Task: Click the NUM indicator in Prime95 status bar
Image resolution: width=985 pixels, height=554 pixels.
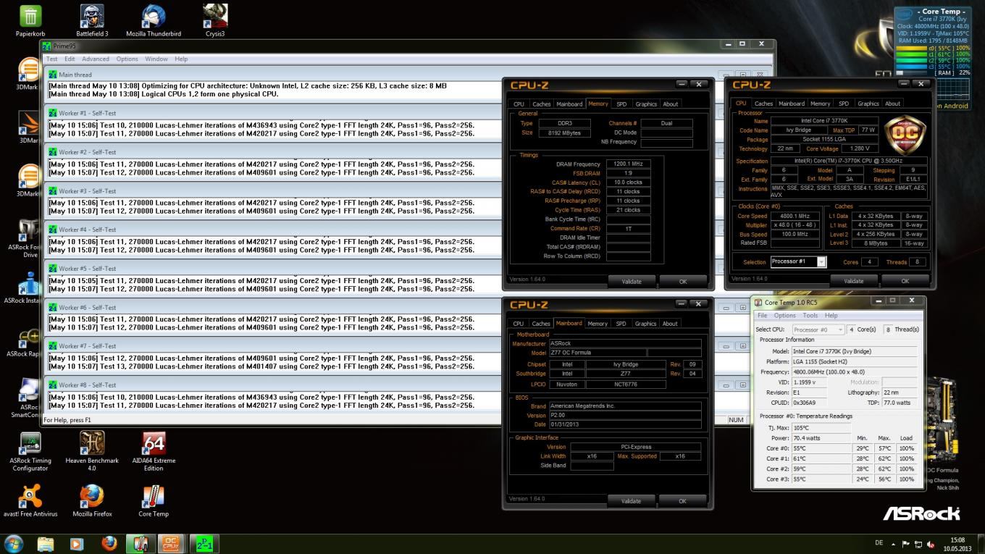Action: 736,420
